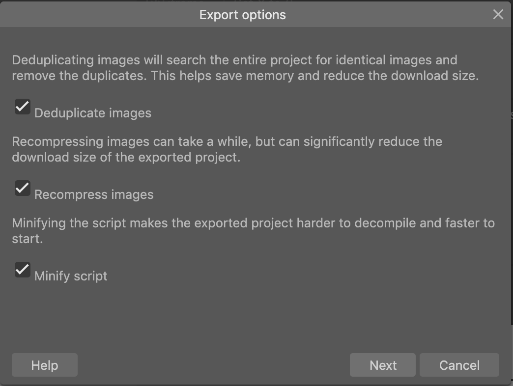
Task: Cancel the export options dialog
Action: point(459,365)
